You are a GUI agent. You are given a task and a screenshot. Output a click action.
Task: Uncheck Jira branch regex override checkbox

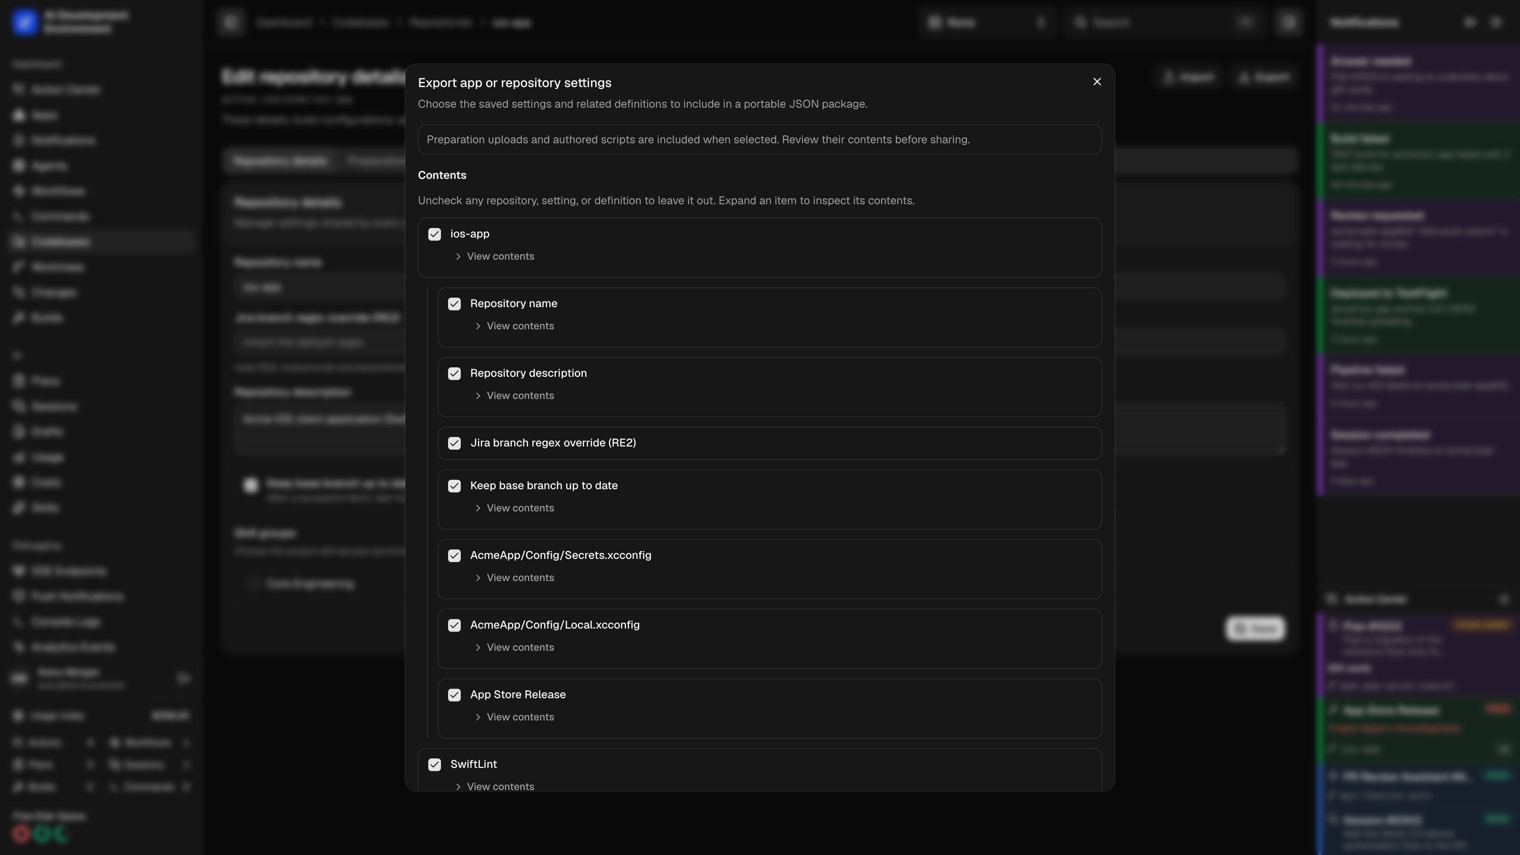point(454,443)
